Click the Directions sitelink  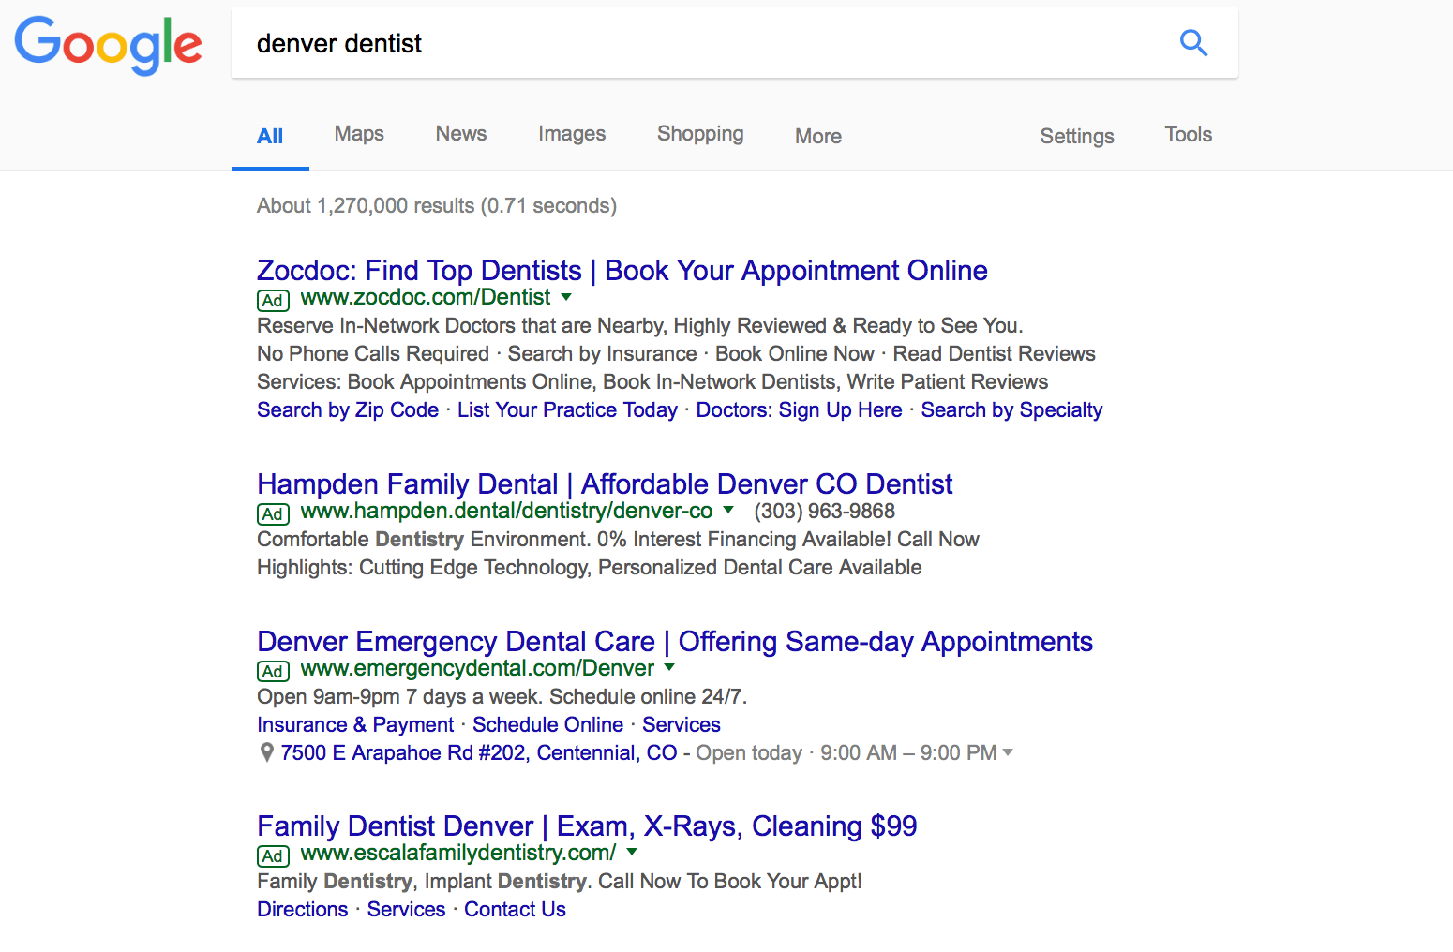303,910
